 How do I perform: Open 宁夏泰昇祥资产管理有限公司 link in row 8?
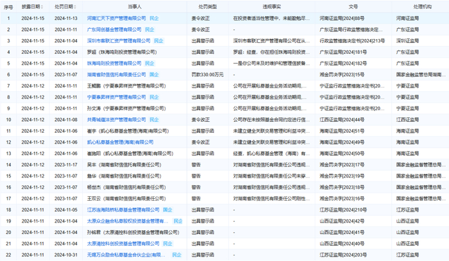[x=116, y=97]
